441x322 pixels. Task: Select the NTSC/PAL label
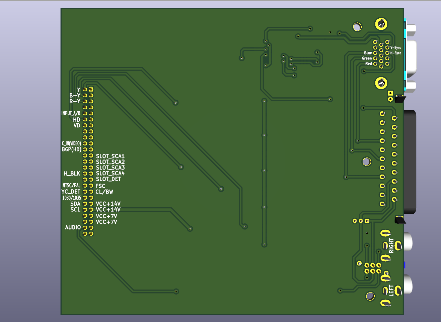click(x=71, y=185)
